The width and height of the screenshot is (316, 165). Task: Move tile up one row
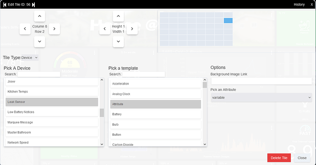click(39, 16)
